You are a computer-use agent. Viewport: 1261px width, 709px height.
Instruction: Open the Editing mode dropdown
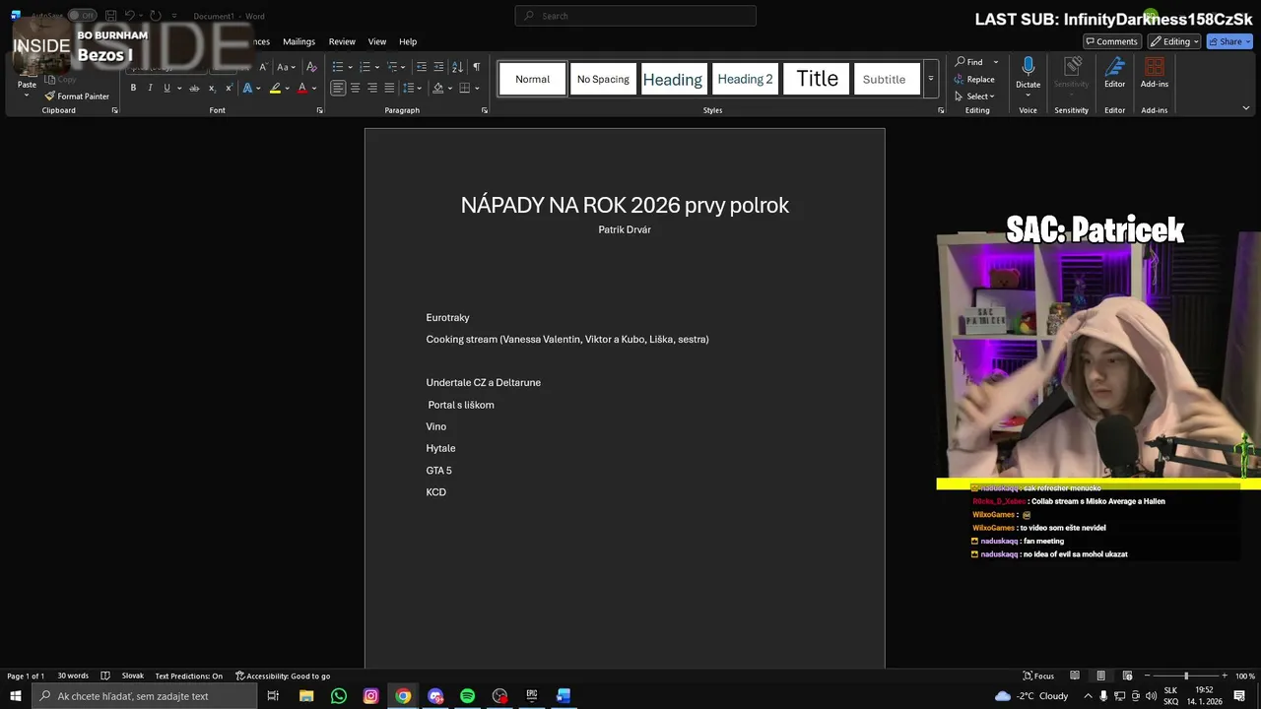coord(1173,41)
